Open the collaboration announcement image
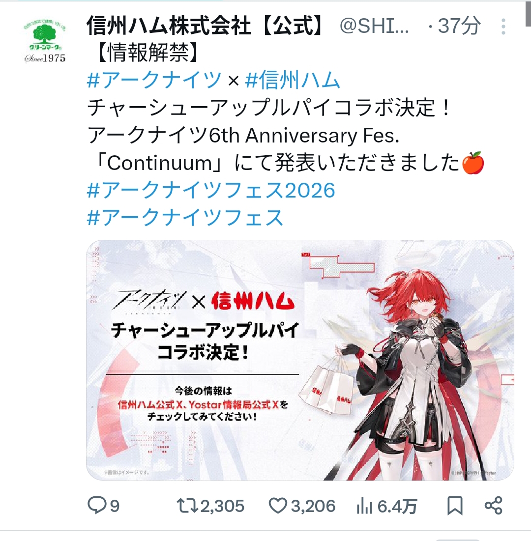Image resolution: width=531 pixels, height=541 pixels. (x=300, y=360)
